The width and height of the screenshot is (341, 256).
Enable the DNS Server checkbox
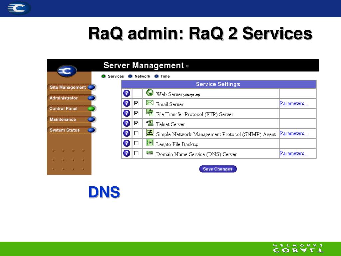point(136,153)
